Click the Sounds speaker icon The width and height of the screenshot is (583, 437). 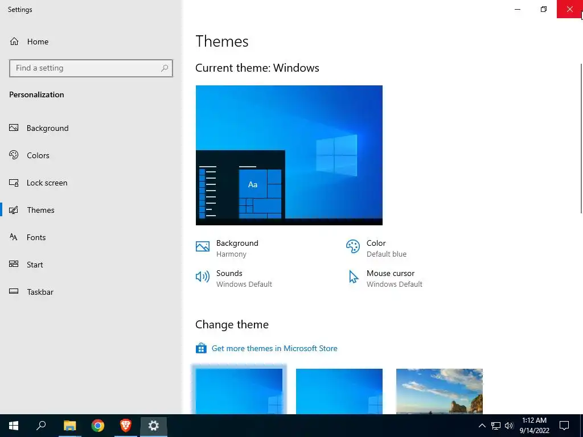tap(203, 277)
